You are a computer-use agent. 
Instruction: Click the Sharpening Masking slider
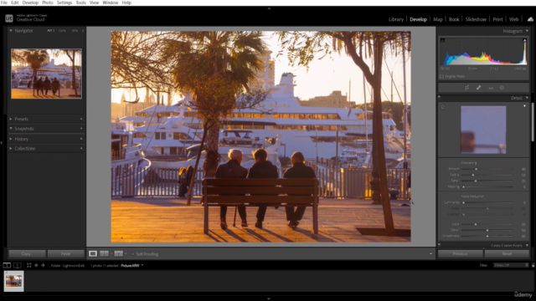(487, 186)
